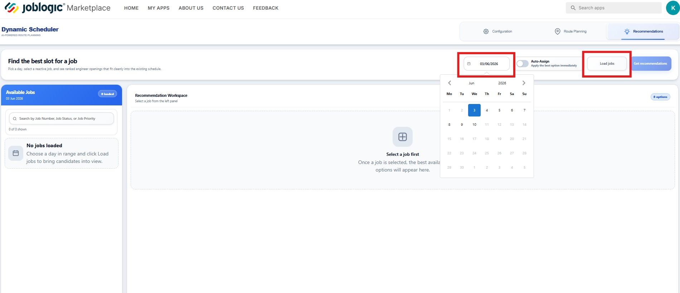Click the Mo weekday header in the calendar
Viewport: 680px width, 293px height.
pos(449,94)
